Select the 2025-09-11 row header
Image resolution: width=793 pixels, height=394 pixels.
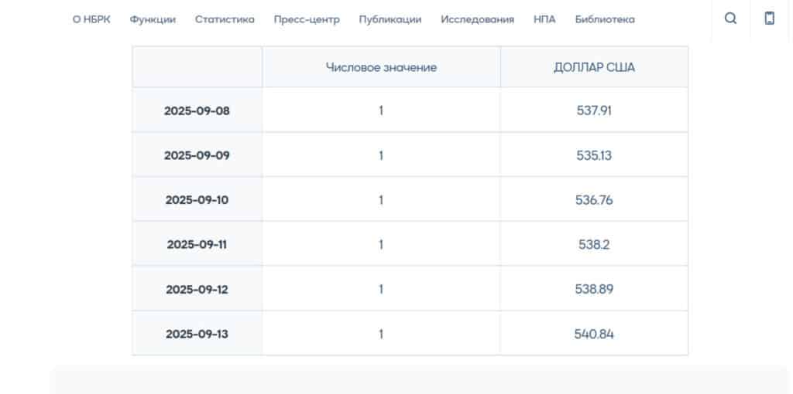197,244
